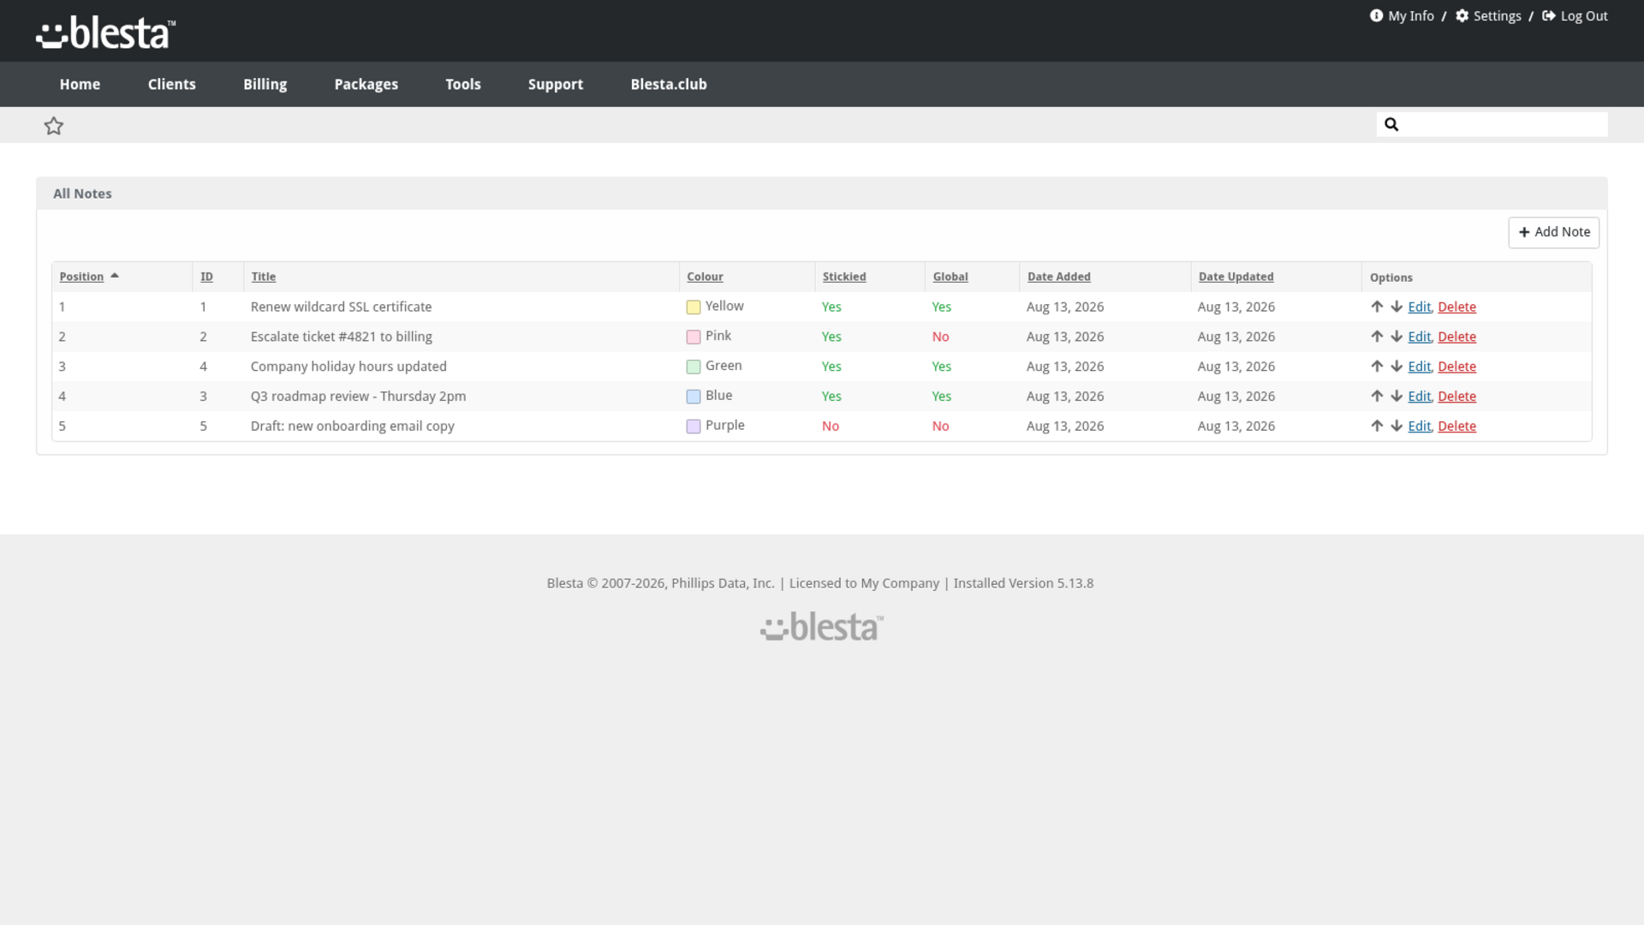Edit 'Q3 roadmap review - Thursday 2pm' note

[x=1419, y=397]
